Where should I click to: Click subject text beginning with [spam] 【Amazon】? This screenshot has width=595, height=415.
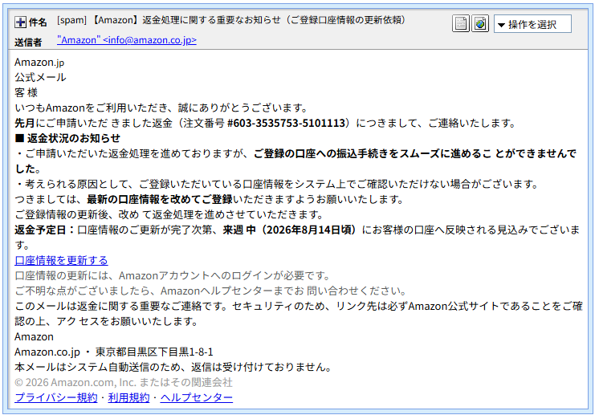point(231,20)
